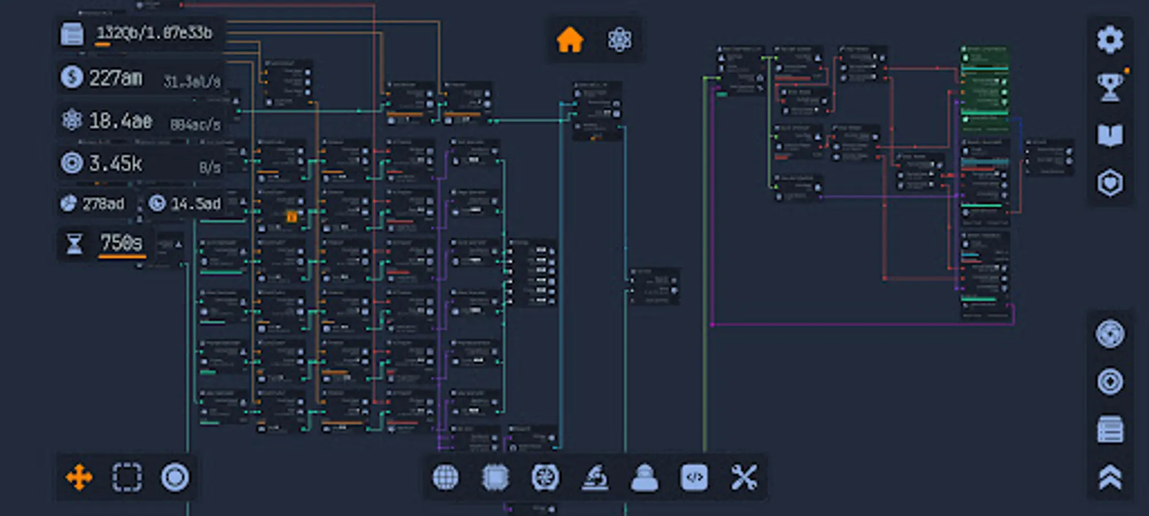Open the microscope research category
The image size is (1149, 516).
[x=595, y=477]
